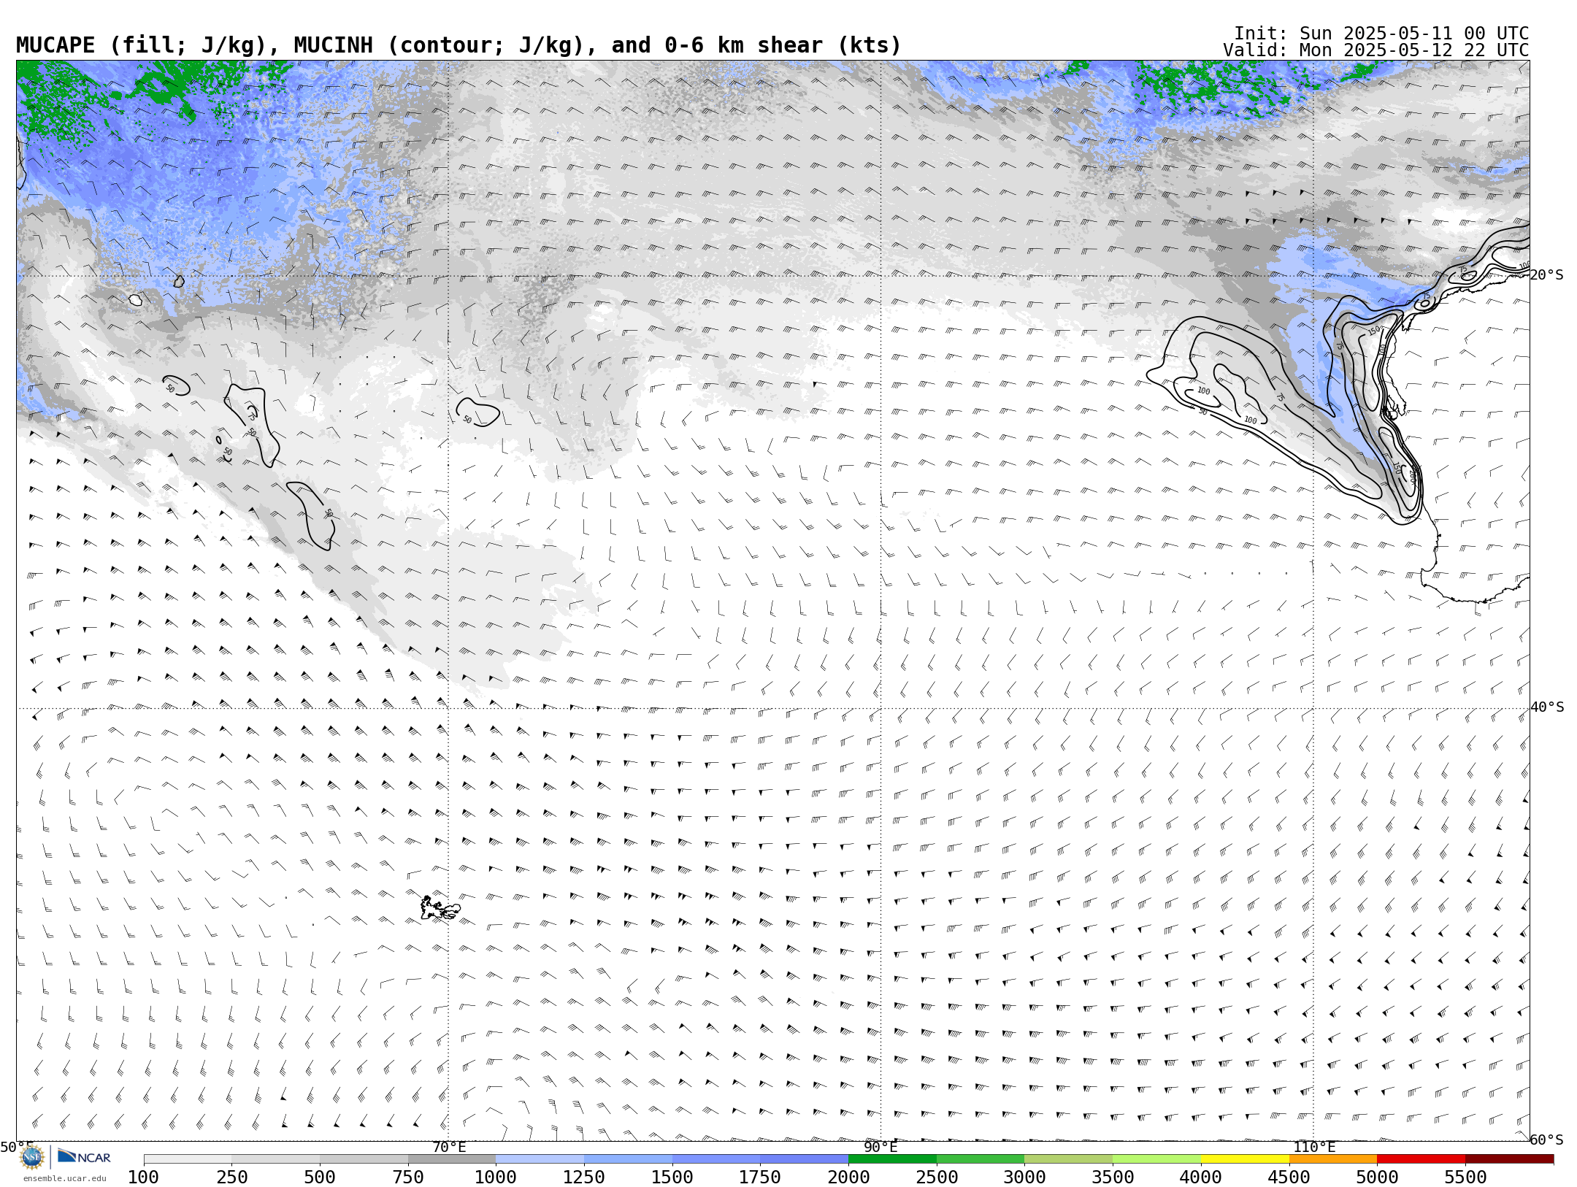Click the MUCAPE, MUCINH and shear title

click(458, 45)
